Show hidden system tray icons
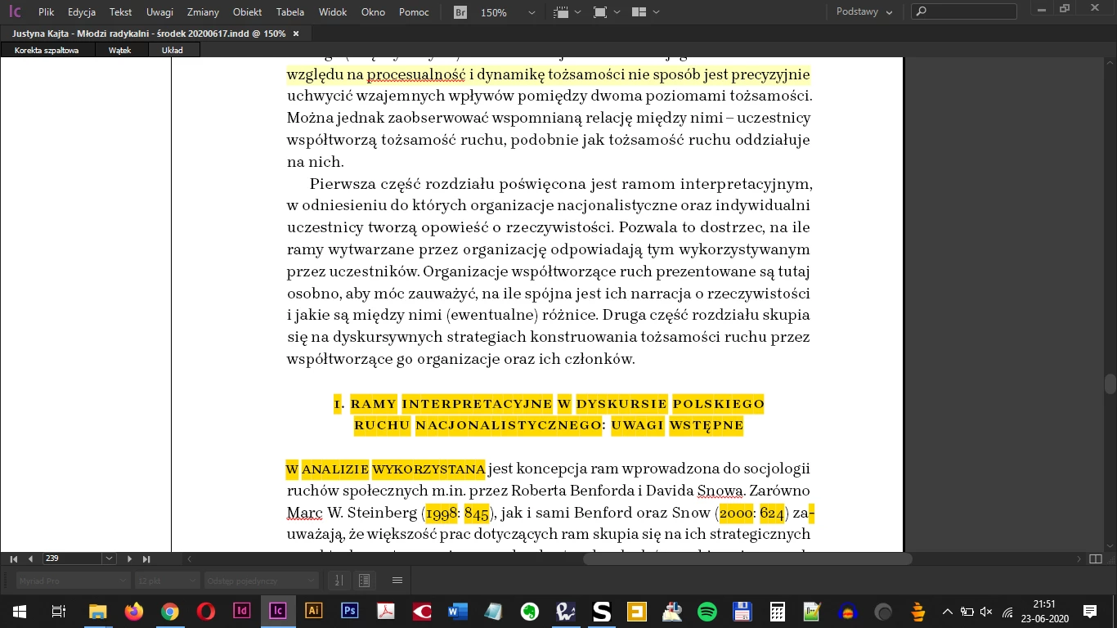The width and height of the screenshot is (1117, 628). [x=947, y=611]
